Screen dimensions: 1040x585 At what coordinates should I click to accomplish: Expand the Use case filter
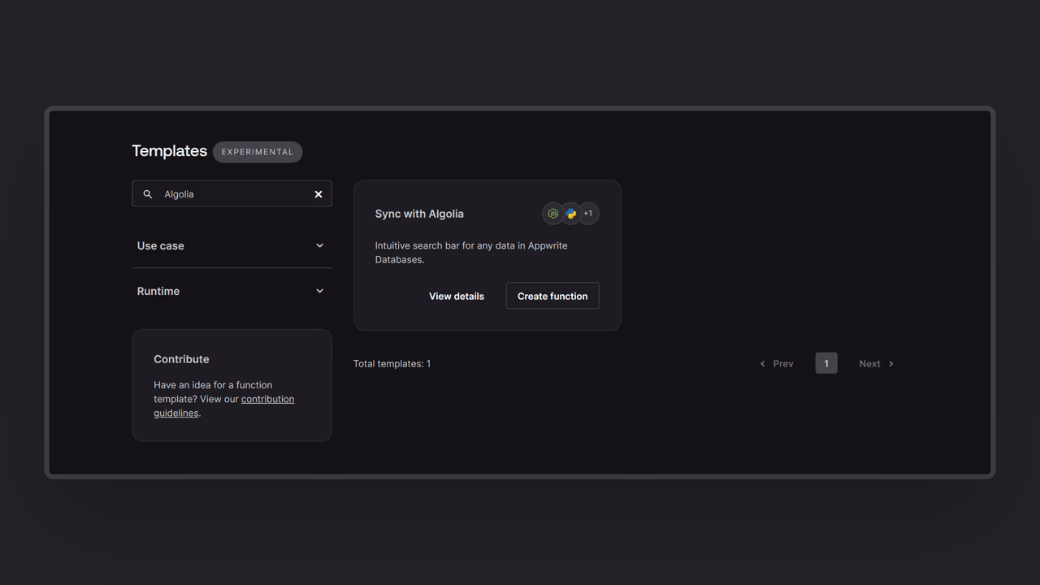232,245
